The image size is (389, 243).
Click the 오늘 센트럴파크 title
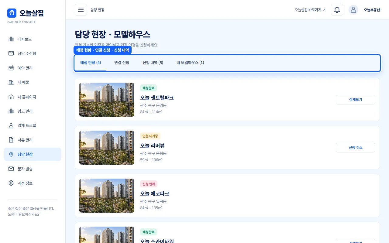click(157, 98)
